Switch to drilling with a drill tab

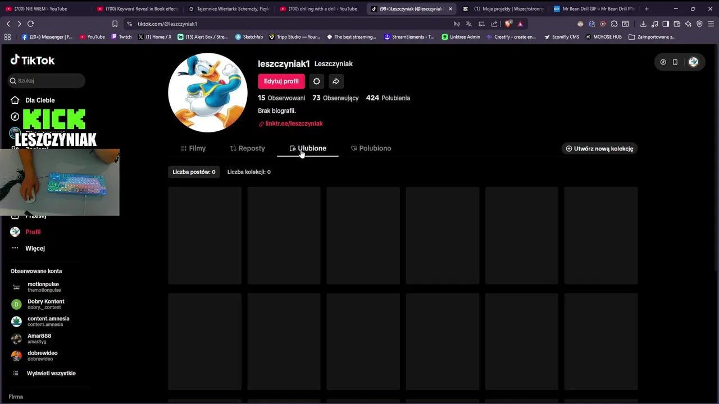319,8
